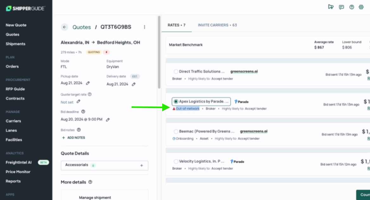Edit the pickup date with its pencil icon
Viewport: 370px width, 200px height.
tap(88, 83)
